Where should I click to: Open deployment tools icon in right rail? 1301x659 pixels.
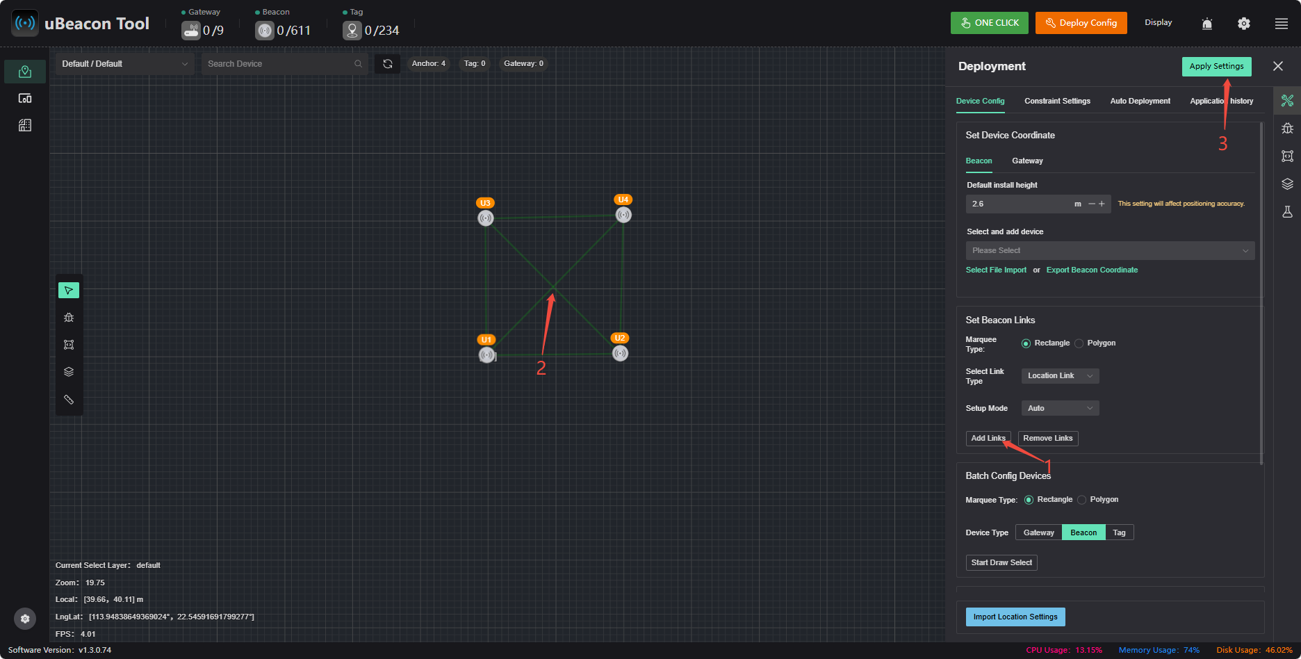[1287, 101]
